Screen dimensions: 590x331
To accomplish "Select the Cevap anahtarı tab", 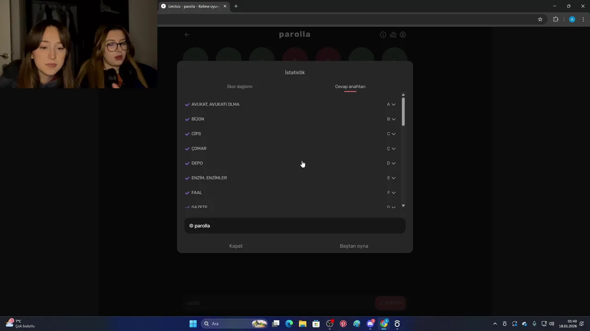I will 350,86.
